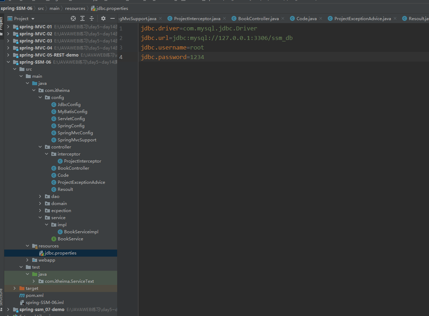Close the Code.java editor tab

click(321, 18)
